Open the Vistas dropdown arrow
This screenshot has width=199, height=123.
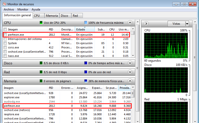point(187,24)
